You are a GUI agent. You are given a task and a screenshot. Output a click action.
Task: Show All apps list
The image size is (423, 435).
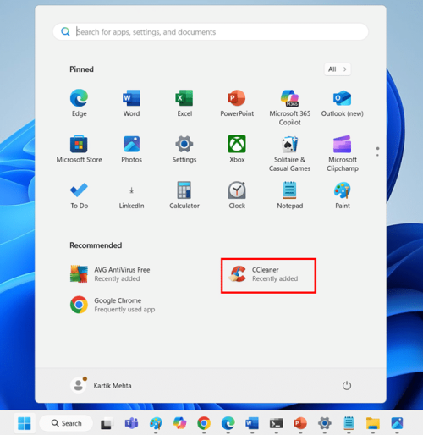point(338,69)
